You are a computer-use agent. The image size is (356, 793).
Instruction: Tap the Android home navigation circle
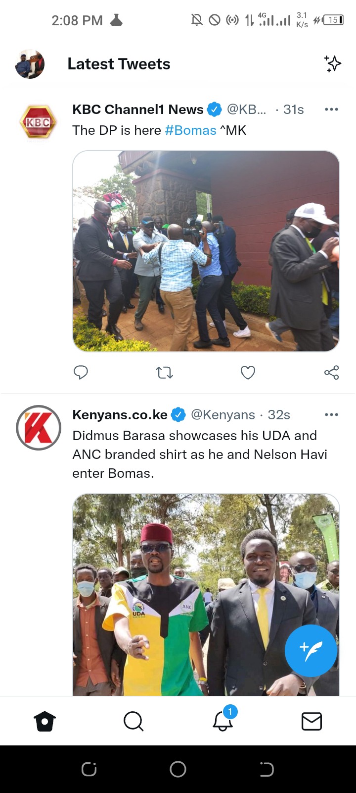click(x=178, y=769)
